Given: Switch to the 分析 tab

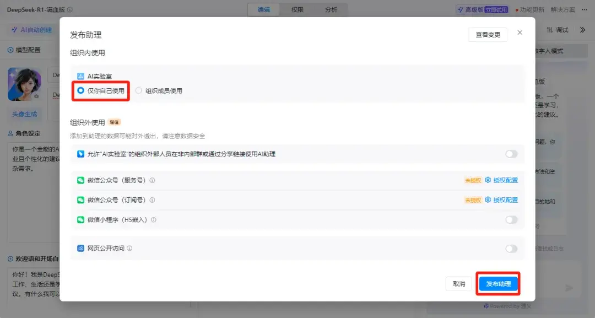Looking at the screenshot, I should click(x=331, y=9).
